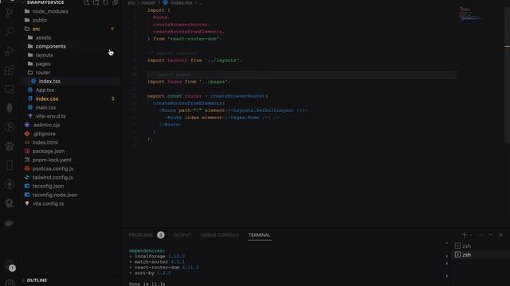Open main.tsx in the explorer
The height and width of the screenshot is (286, 510).
coord(70,107)
